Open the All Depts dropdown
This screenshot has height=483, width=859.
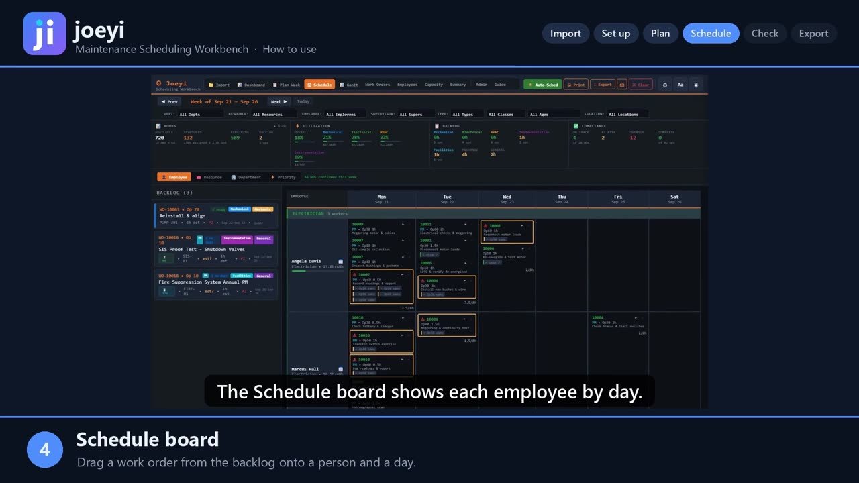[x=200, y=114]
